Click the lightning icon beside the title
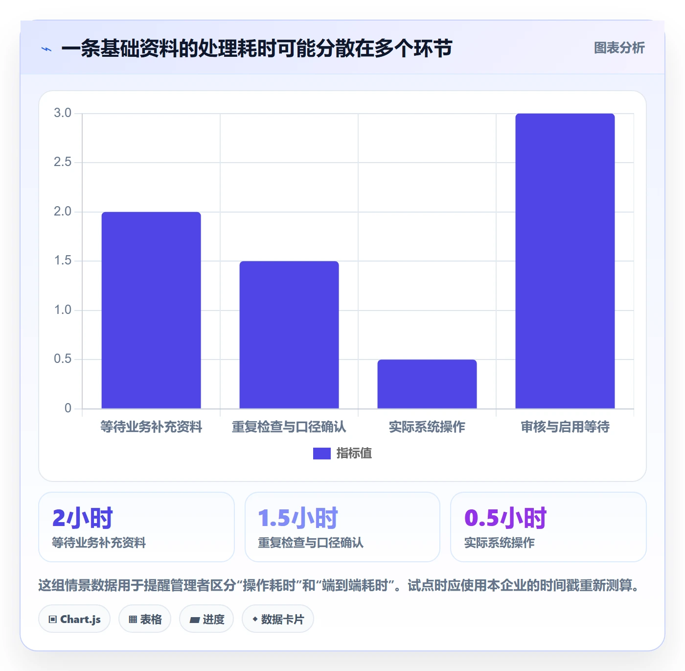Image resolution: width=685 pixels, height=671 pixels. click(46, 49)
